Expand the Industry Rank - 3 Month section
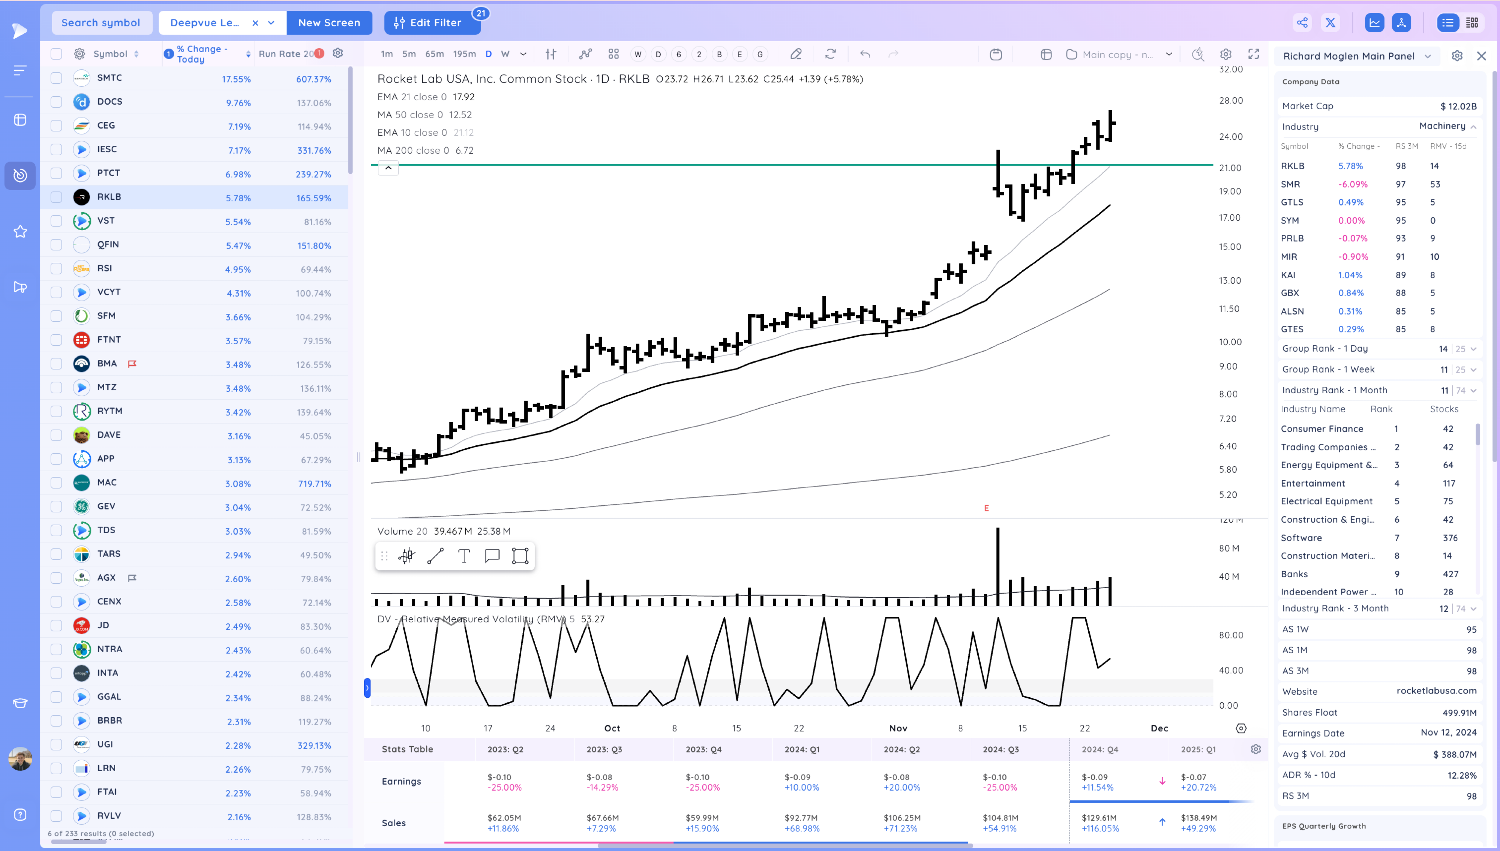Image resolution: width=1500 pixels, height=851 pixels. 1473,609
